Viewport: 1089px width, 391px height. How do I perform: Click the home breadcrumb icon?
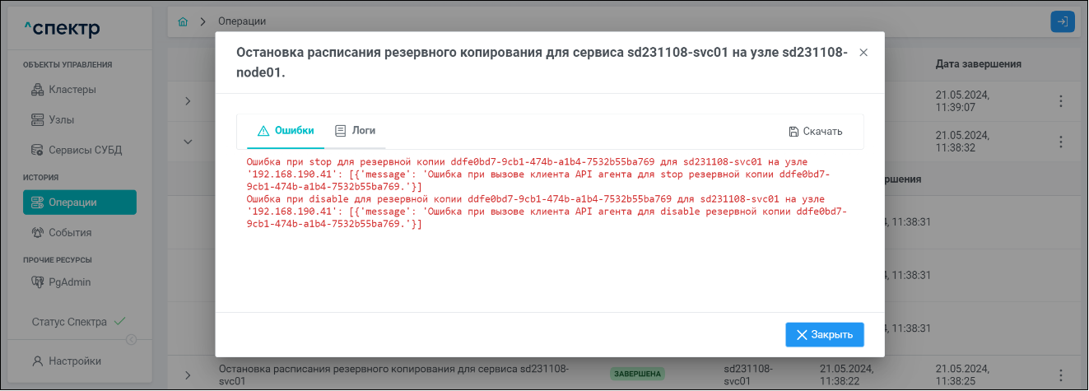click(x=183, y=21)
